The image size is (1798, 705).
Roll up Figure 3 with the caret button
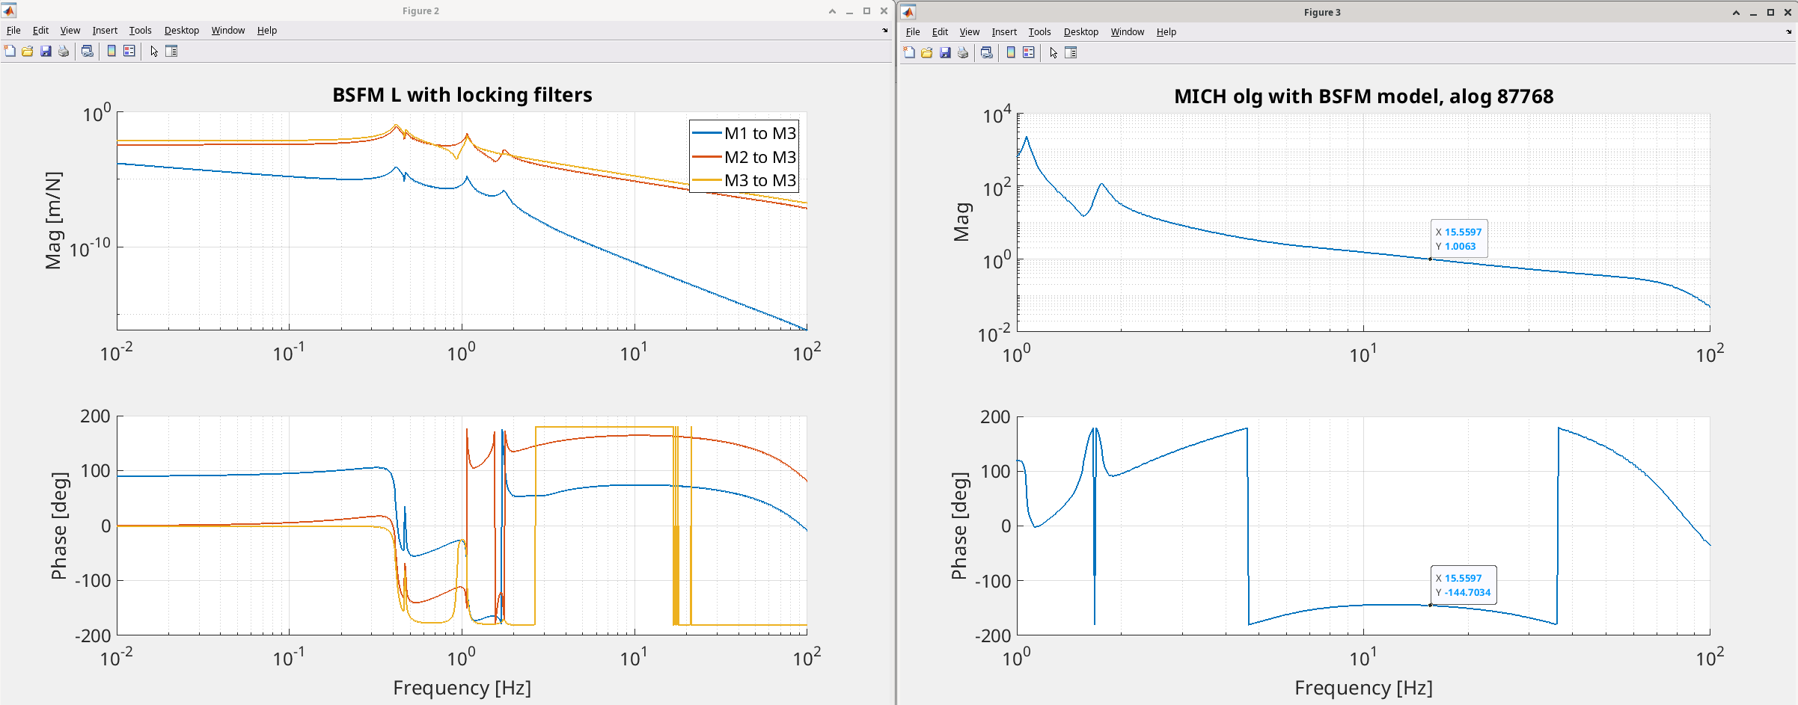1736,13
